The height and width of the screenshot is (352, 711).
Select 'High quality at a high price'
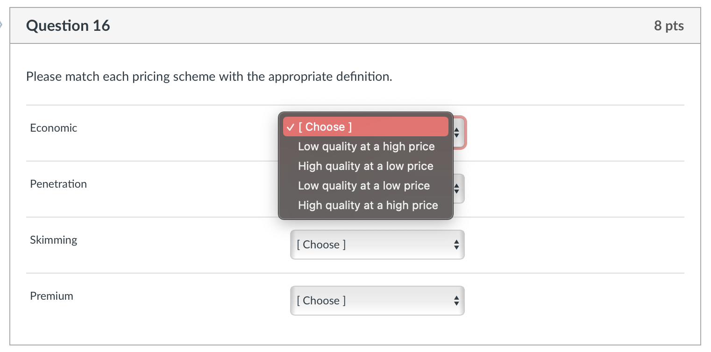pos(368,205)
